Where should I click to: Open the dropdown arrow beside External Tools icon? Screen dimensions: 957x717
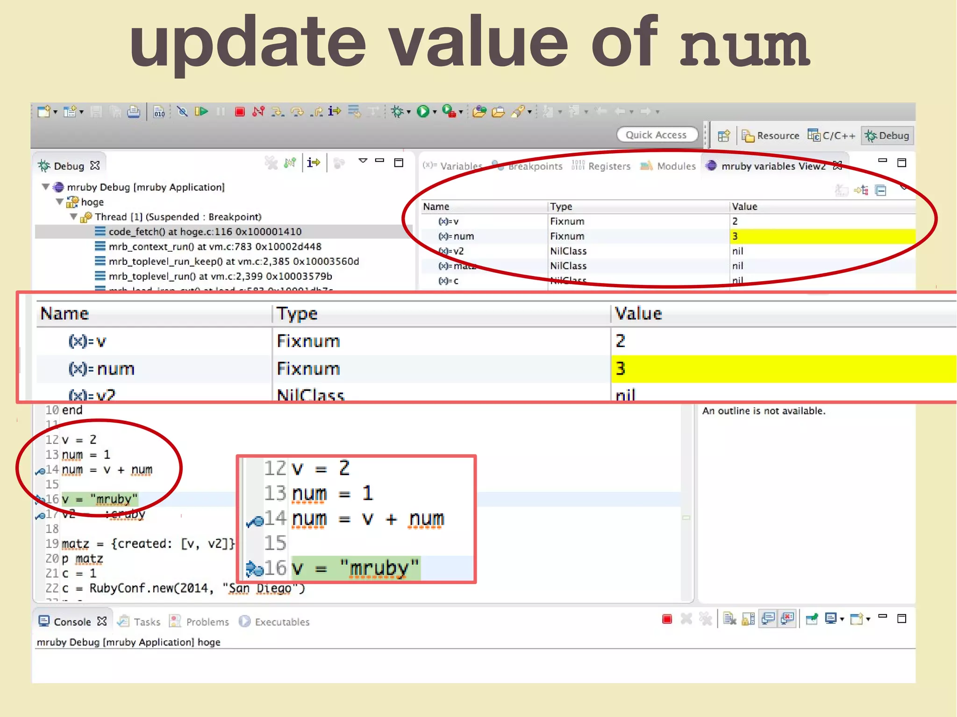[461, 112]
